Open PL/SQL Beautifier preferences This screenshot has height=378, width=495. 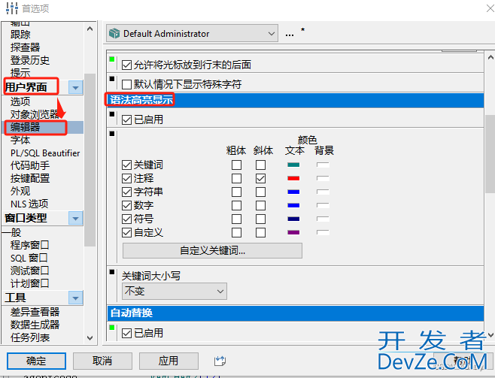pos(45,153)
